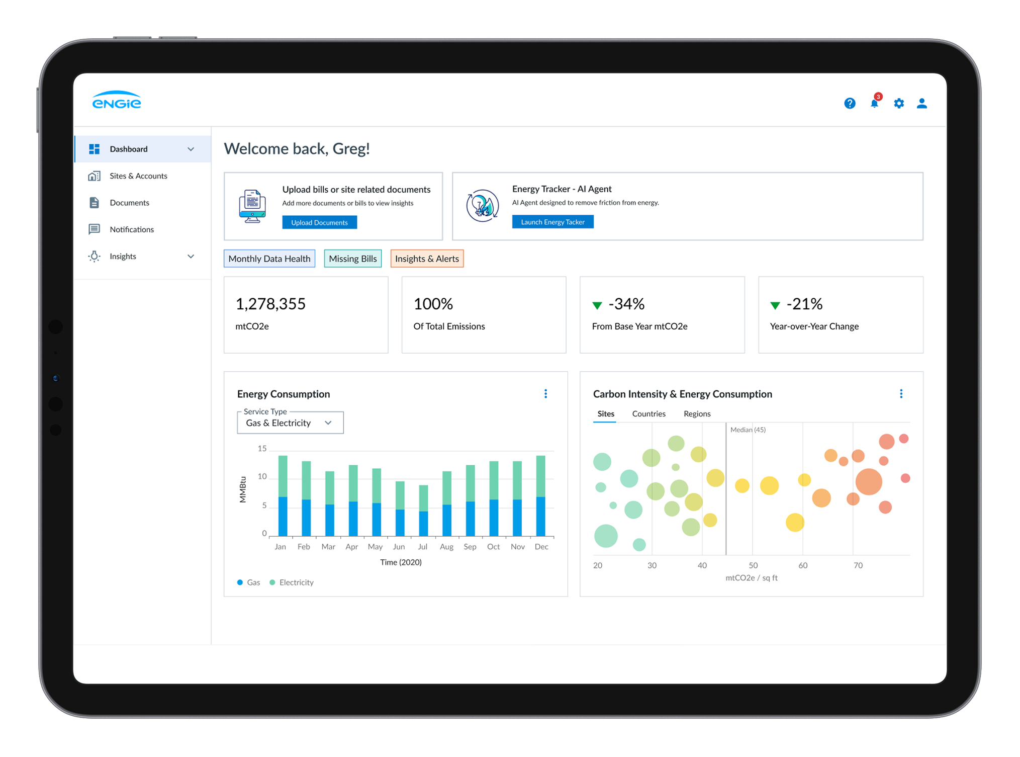Open the help question mark icon

tap(850, 103)
